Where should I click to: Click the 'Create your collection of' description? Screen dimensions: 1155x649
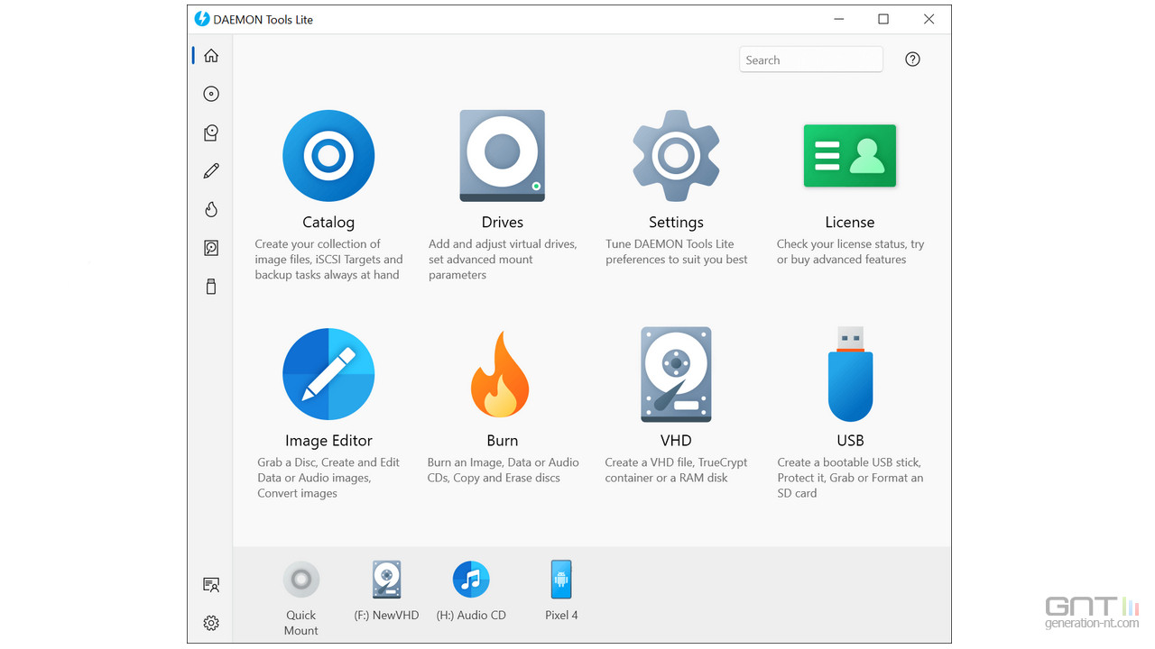point(328,260)
